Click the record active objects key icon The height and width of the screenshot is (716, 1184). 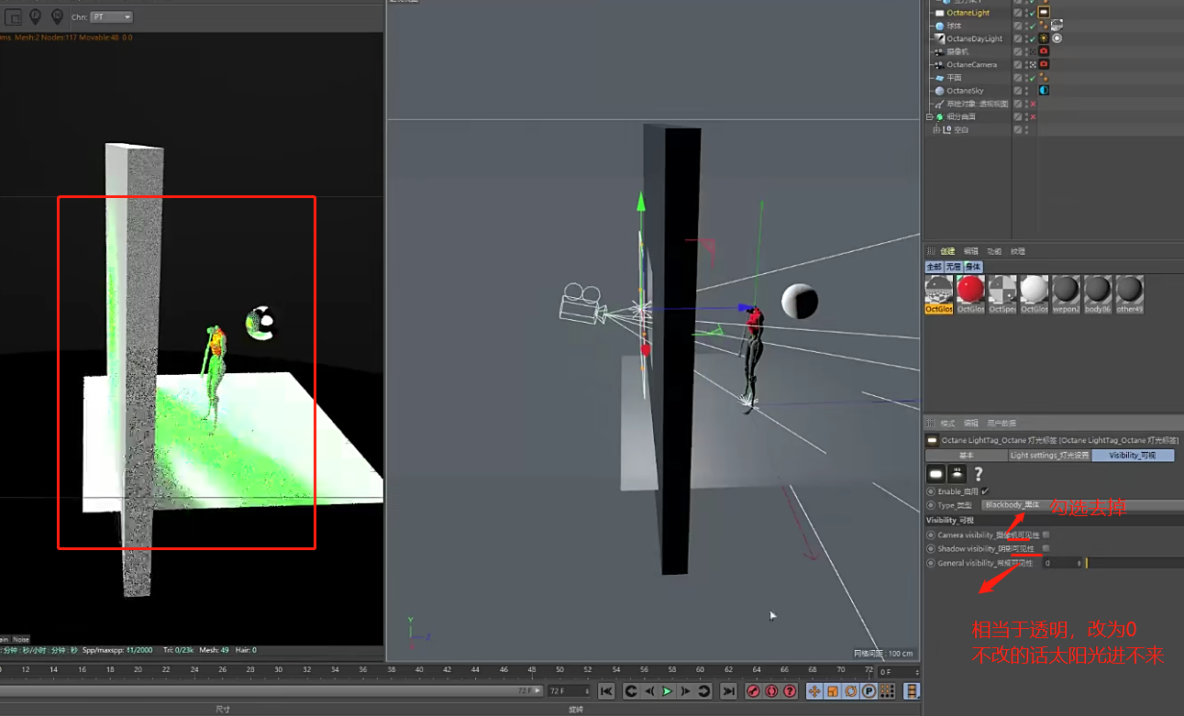pos(753,691)
